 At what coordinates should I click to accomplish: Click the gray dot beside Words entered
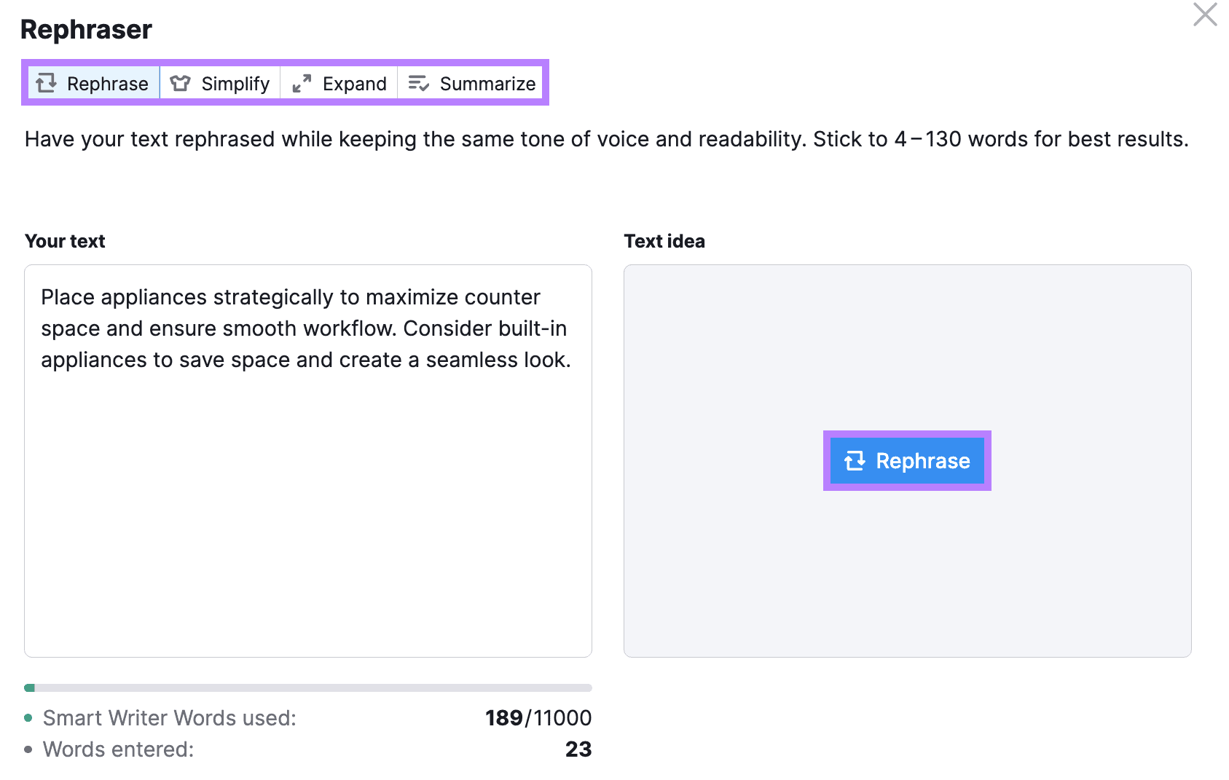click(28, 749)
